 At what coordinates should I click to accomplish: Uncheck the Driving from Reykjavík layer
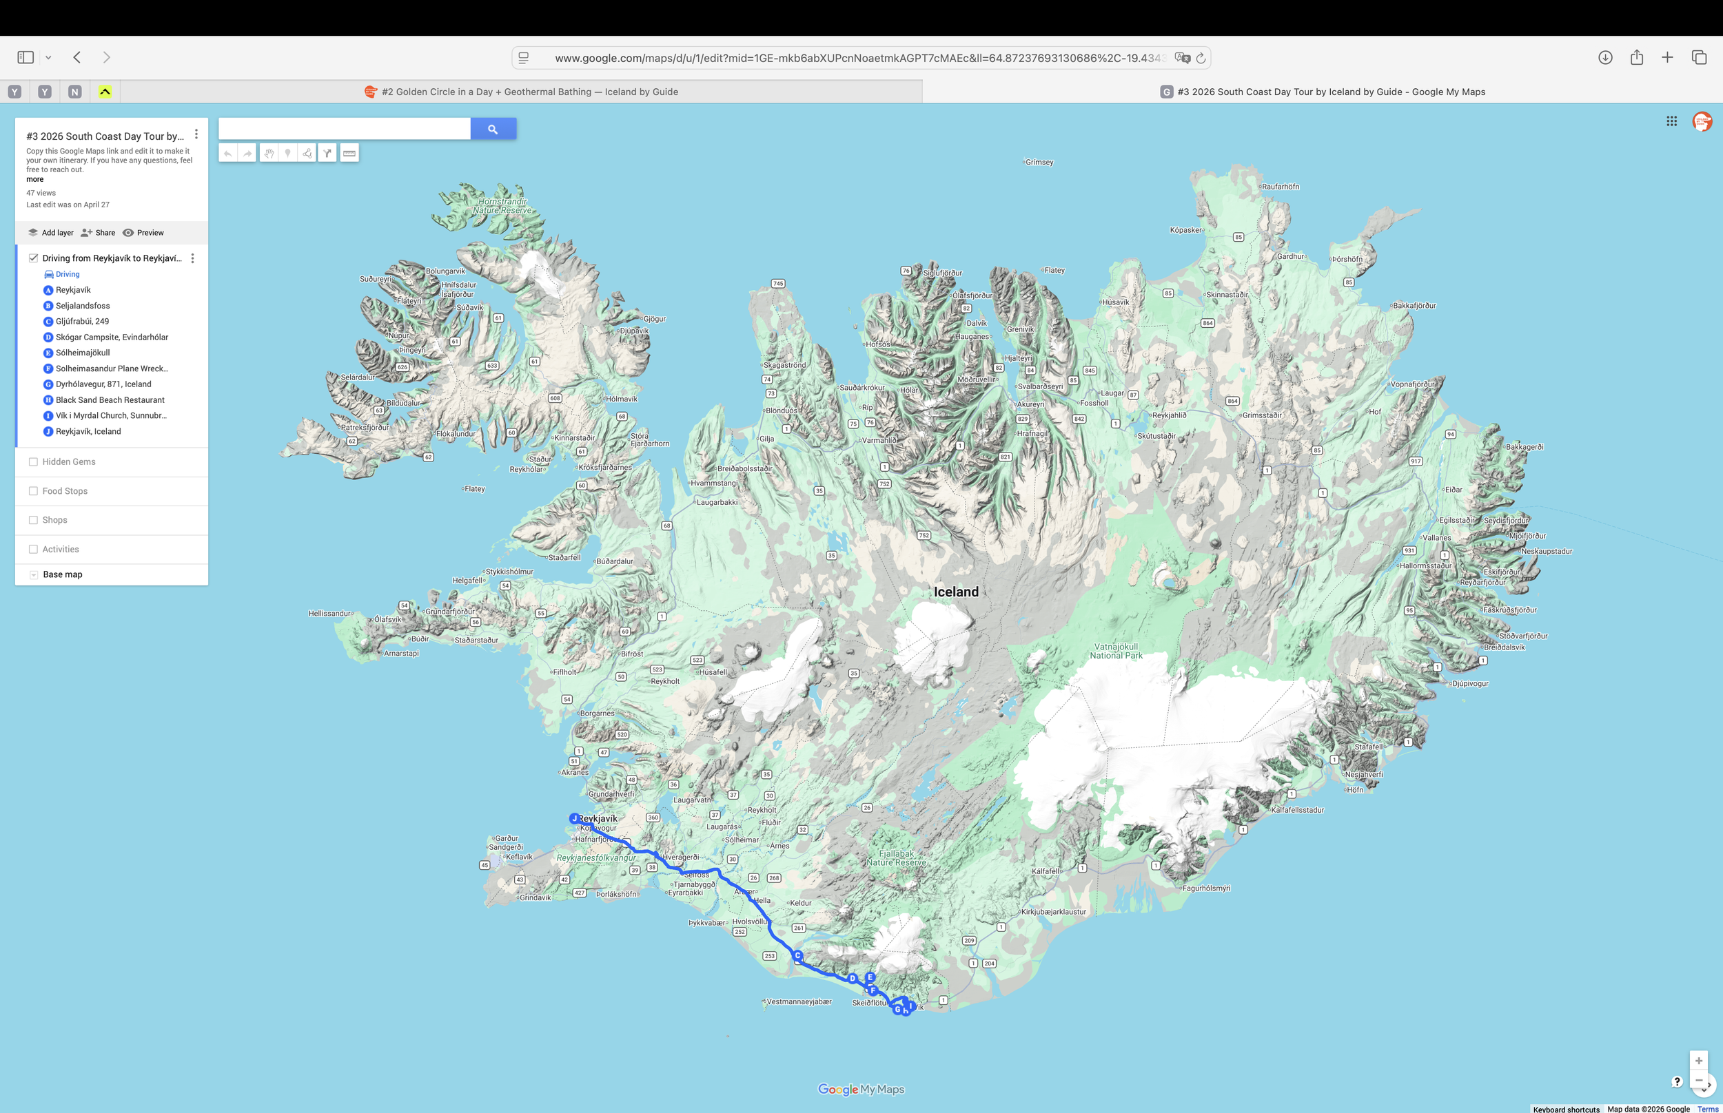(33, 258)
